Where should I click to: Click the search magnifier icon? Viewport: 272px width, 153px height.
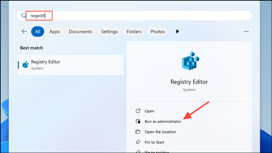click(24, 16)
